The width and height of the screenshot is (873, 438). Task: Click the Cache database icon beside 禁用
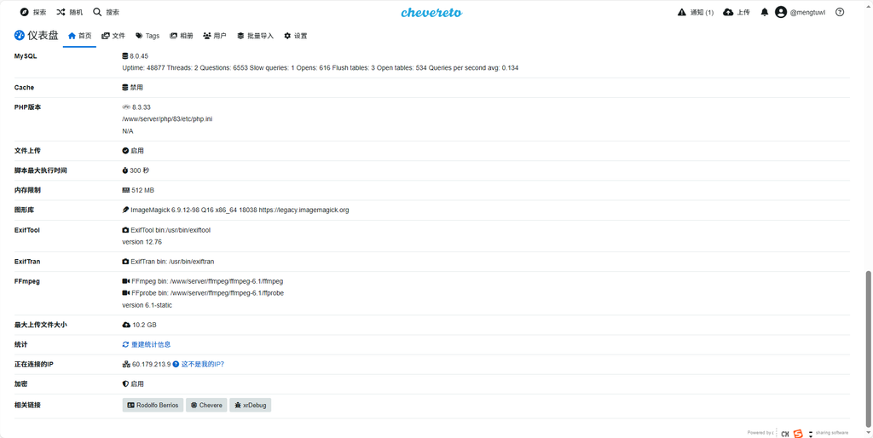click(x=125, y=88)
